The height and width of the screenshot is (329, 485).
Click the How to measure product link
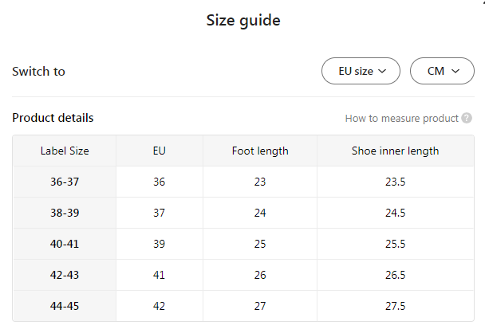[401, 119]
